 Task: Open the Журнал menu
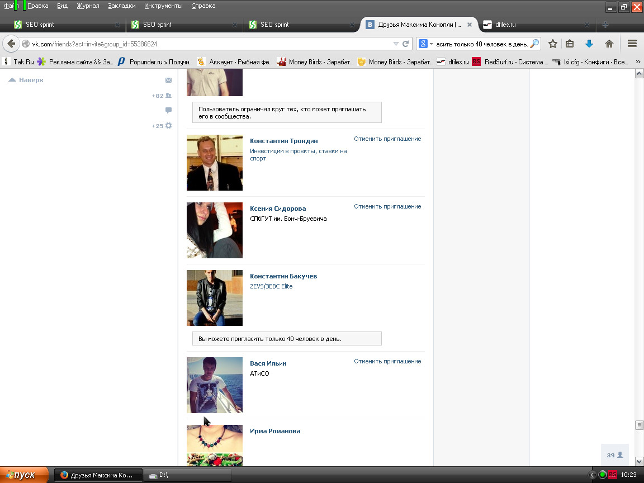[x=88, y=6]
